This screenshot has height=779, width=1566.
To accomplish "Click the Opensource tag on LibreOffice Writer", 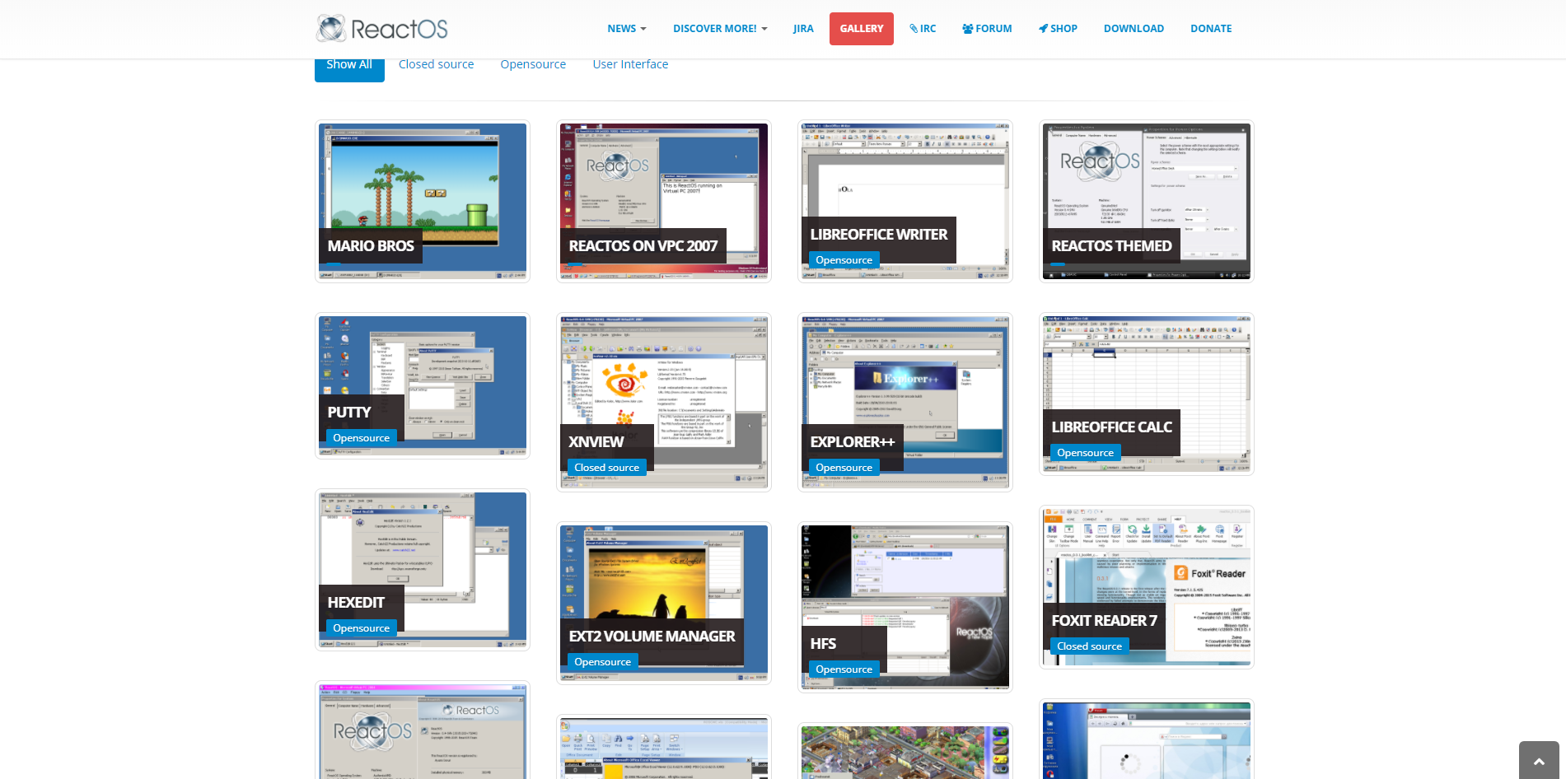I will [x=844, y=260].
